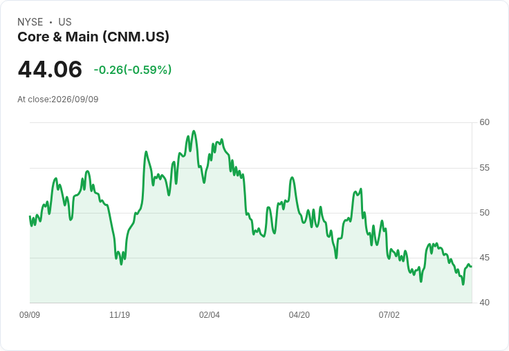Select the 50 y-axis price label

[484, 213]
